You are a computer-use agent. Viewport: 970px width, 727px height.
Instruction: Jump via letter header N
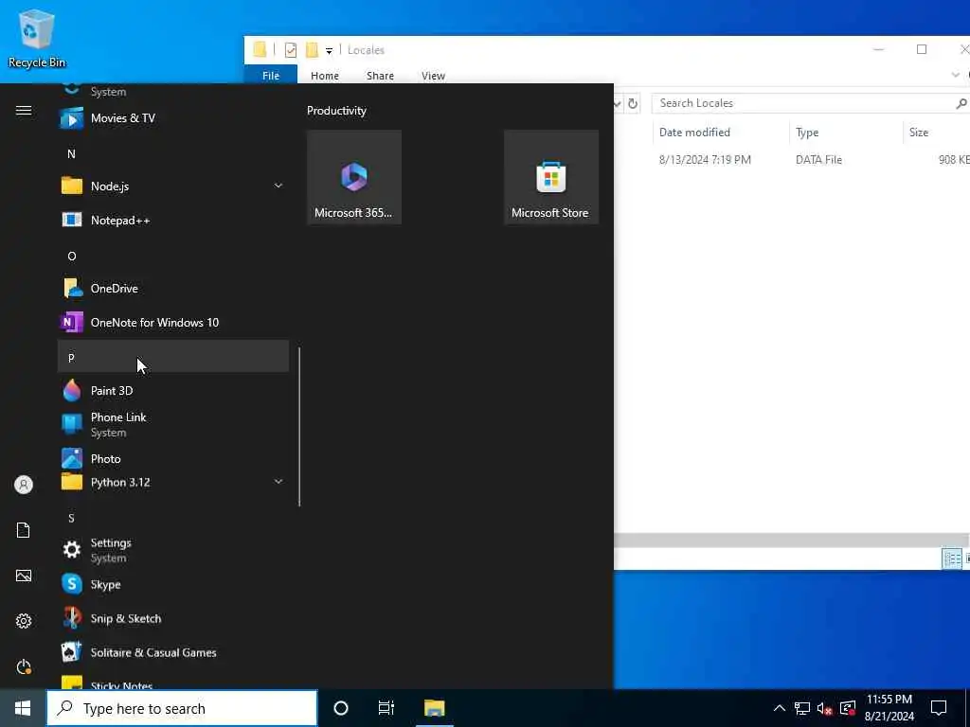pyautogui.click(x=173, y=153)
